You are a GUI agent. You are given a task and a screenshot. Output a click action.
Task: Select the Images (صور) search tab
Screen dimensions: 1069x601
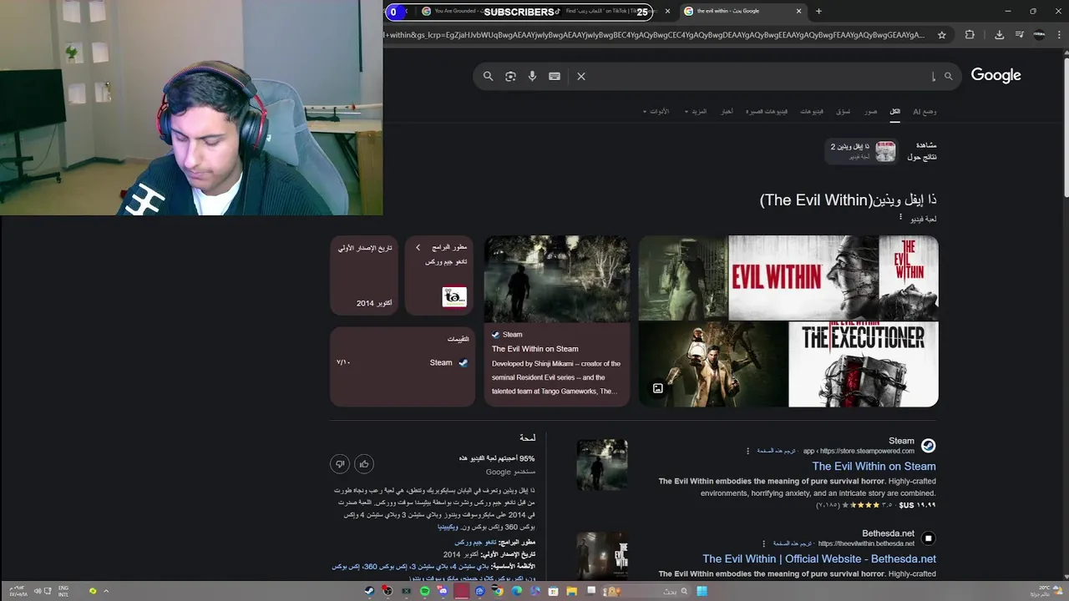tap(871, 111)
